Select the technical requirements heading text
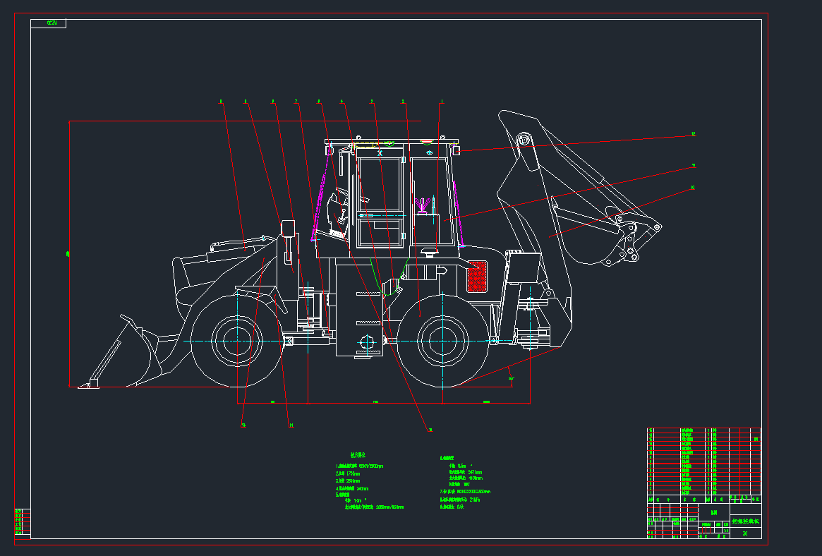This screenshot has height=556, width=822. [359, 455]
